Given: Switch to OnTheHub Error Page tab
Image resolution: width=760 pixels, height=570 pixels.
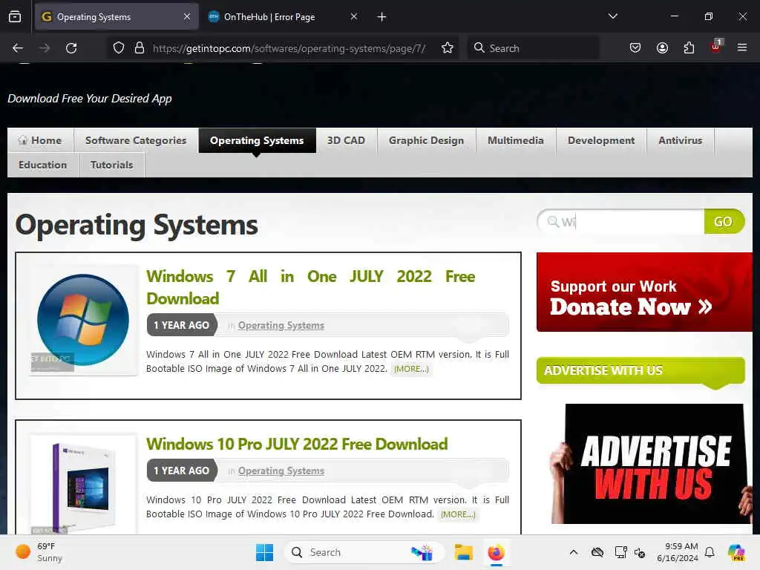Looking at the screenshot, I should pyautogui.click(x=282, y=17).
